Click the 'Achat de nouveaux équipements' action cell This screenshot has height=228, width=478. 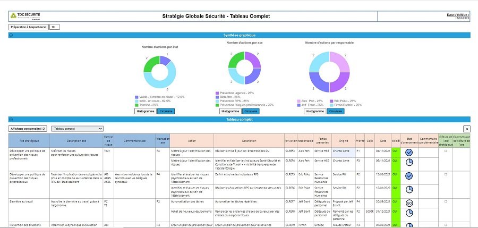[192, 215]
